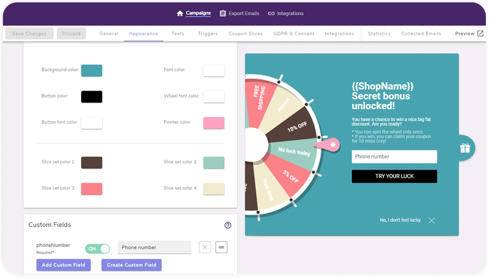
Task: Click the 'No, I don't feel lucky' link
Action: tap(400, 220)
